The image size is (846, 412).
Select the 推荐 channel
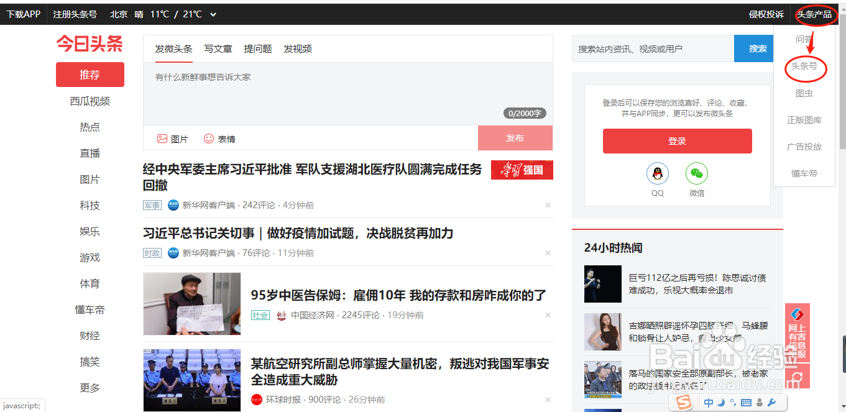[90, 75]
